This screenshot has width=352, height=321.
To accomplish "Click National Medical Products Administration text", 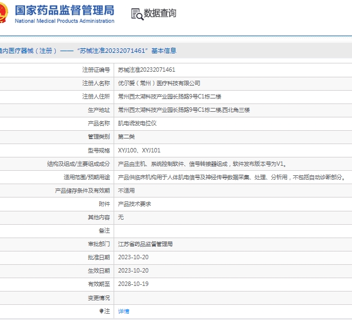I will [65, 21].
